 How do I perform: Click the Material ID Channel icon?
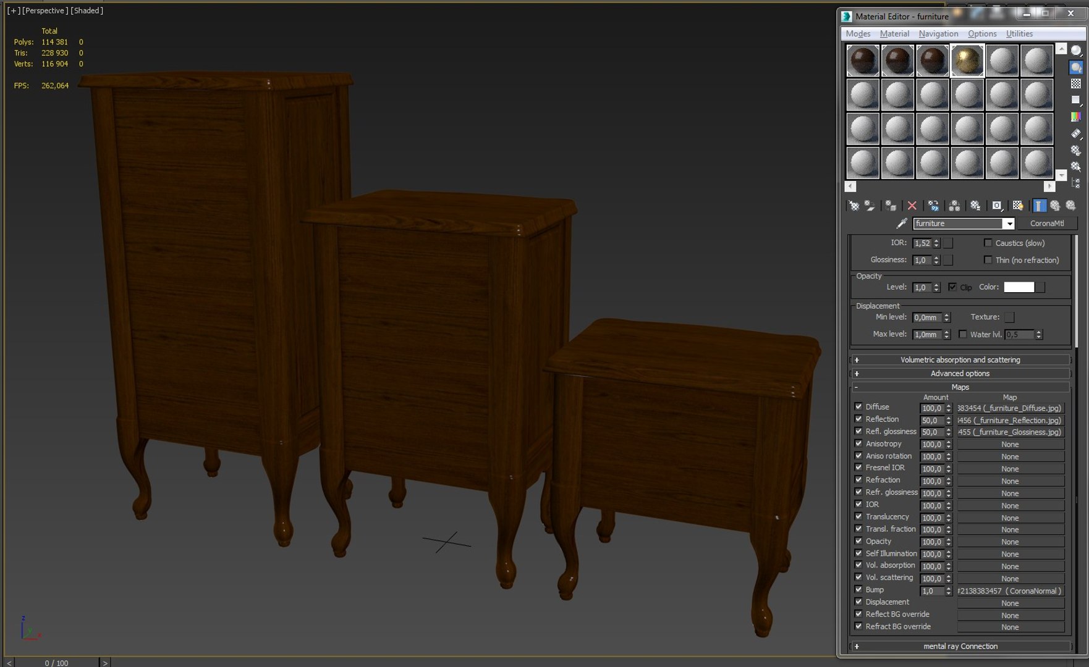pos(997,206)
